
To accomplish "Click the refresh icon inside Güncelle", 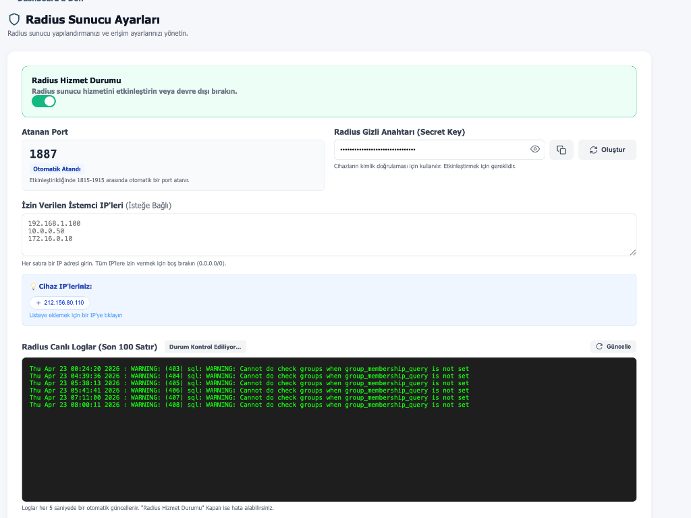I will click(599, 347).
